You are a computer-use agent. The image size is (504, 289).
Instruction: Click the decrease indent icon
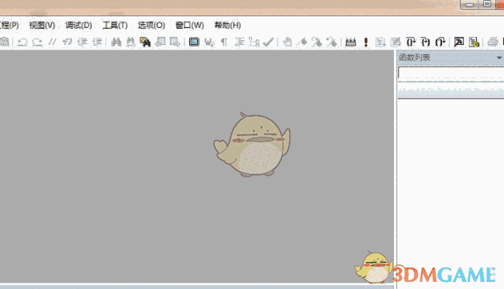pyautogui.click(x=82, y=42)
